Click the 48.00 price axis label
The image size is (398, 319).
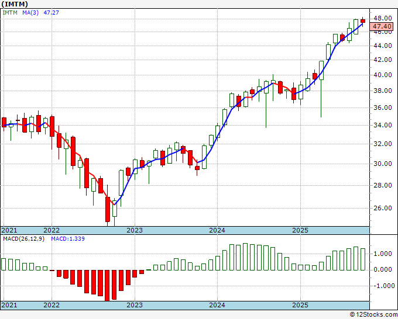pyautogui.click(x=383, y=18)
